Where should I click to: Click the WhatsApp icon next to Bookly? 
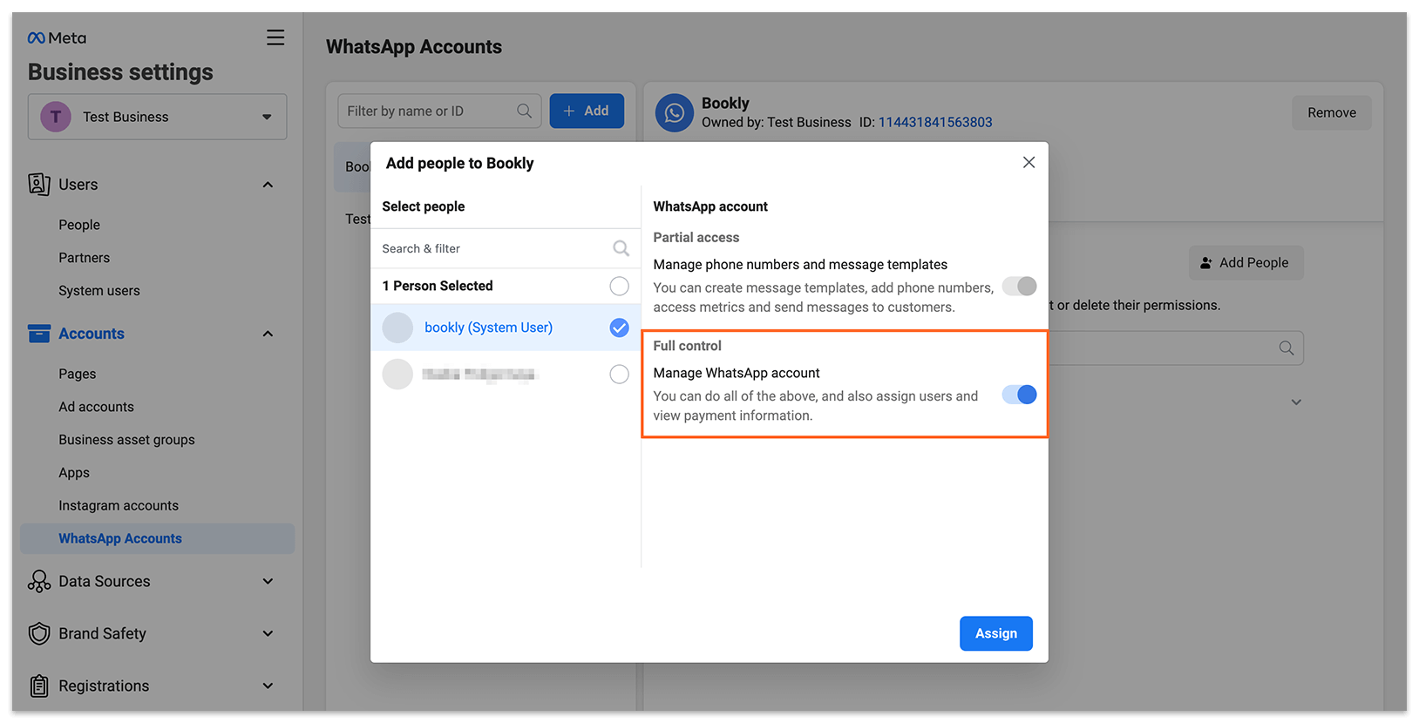(675, 113)
